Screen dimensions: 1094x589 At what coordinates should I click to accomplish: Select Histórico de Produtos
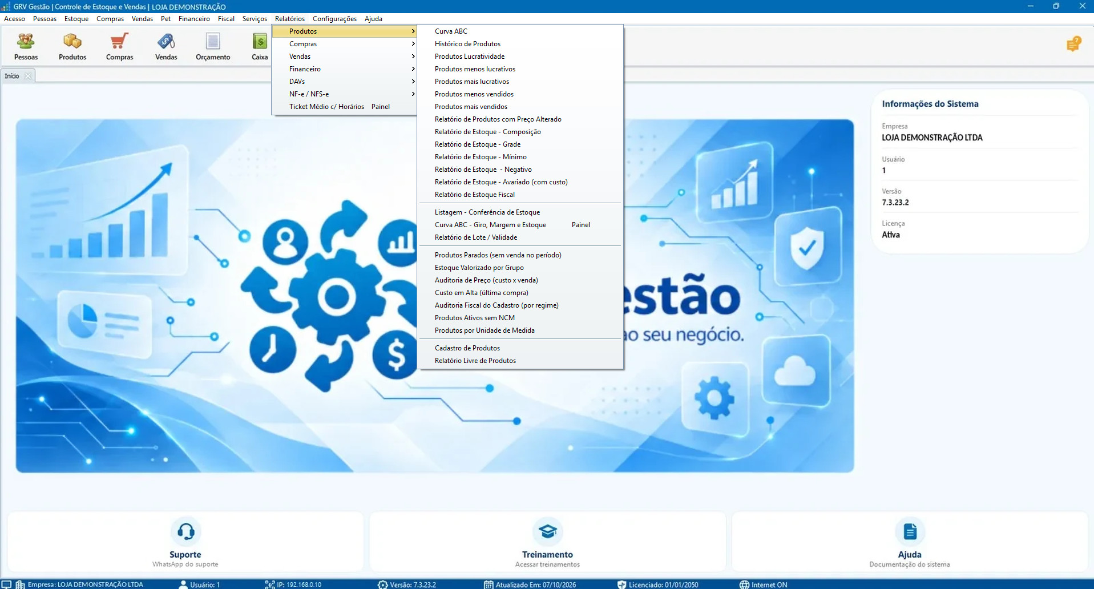tap(520, 44)
